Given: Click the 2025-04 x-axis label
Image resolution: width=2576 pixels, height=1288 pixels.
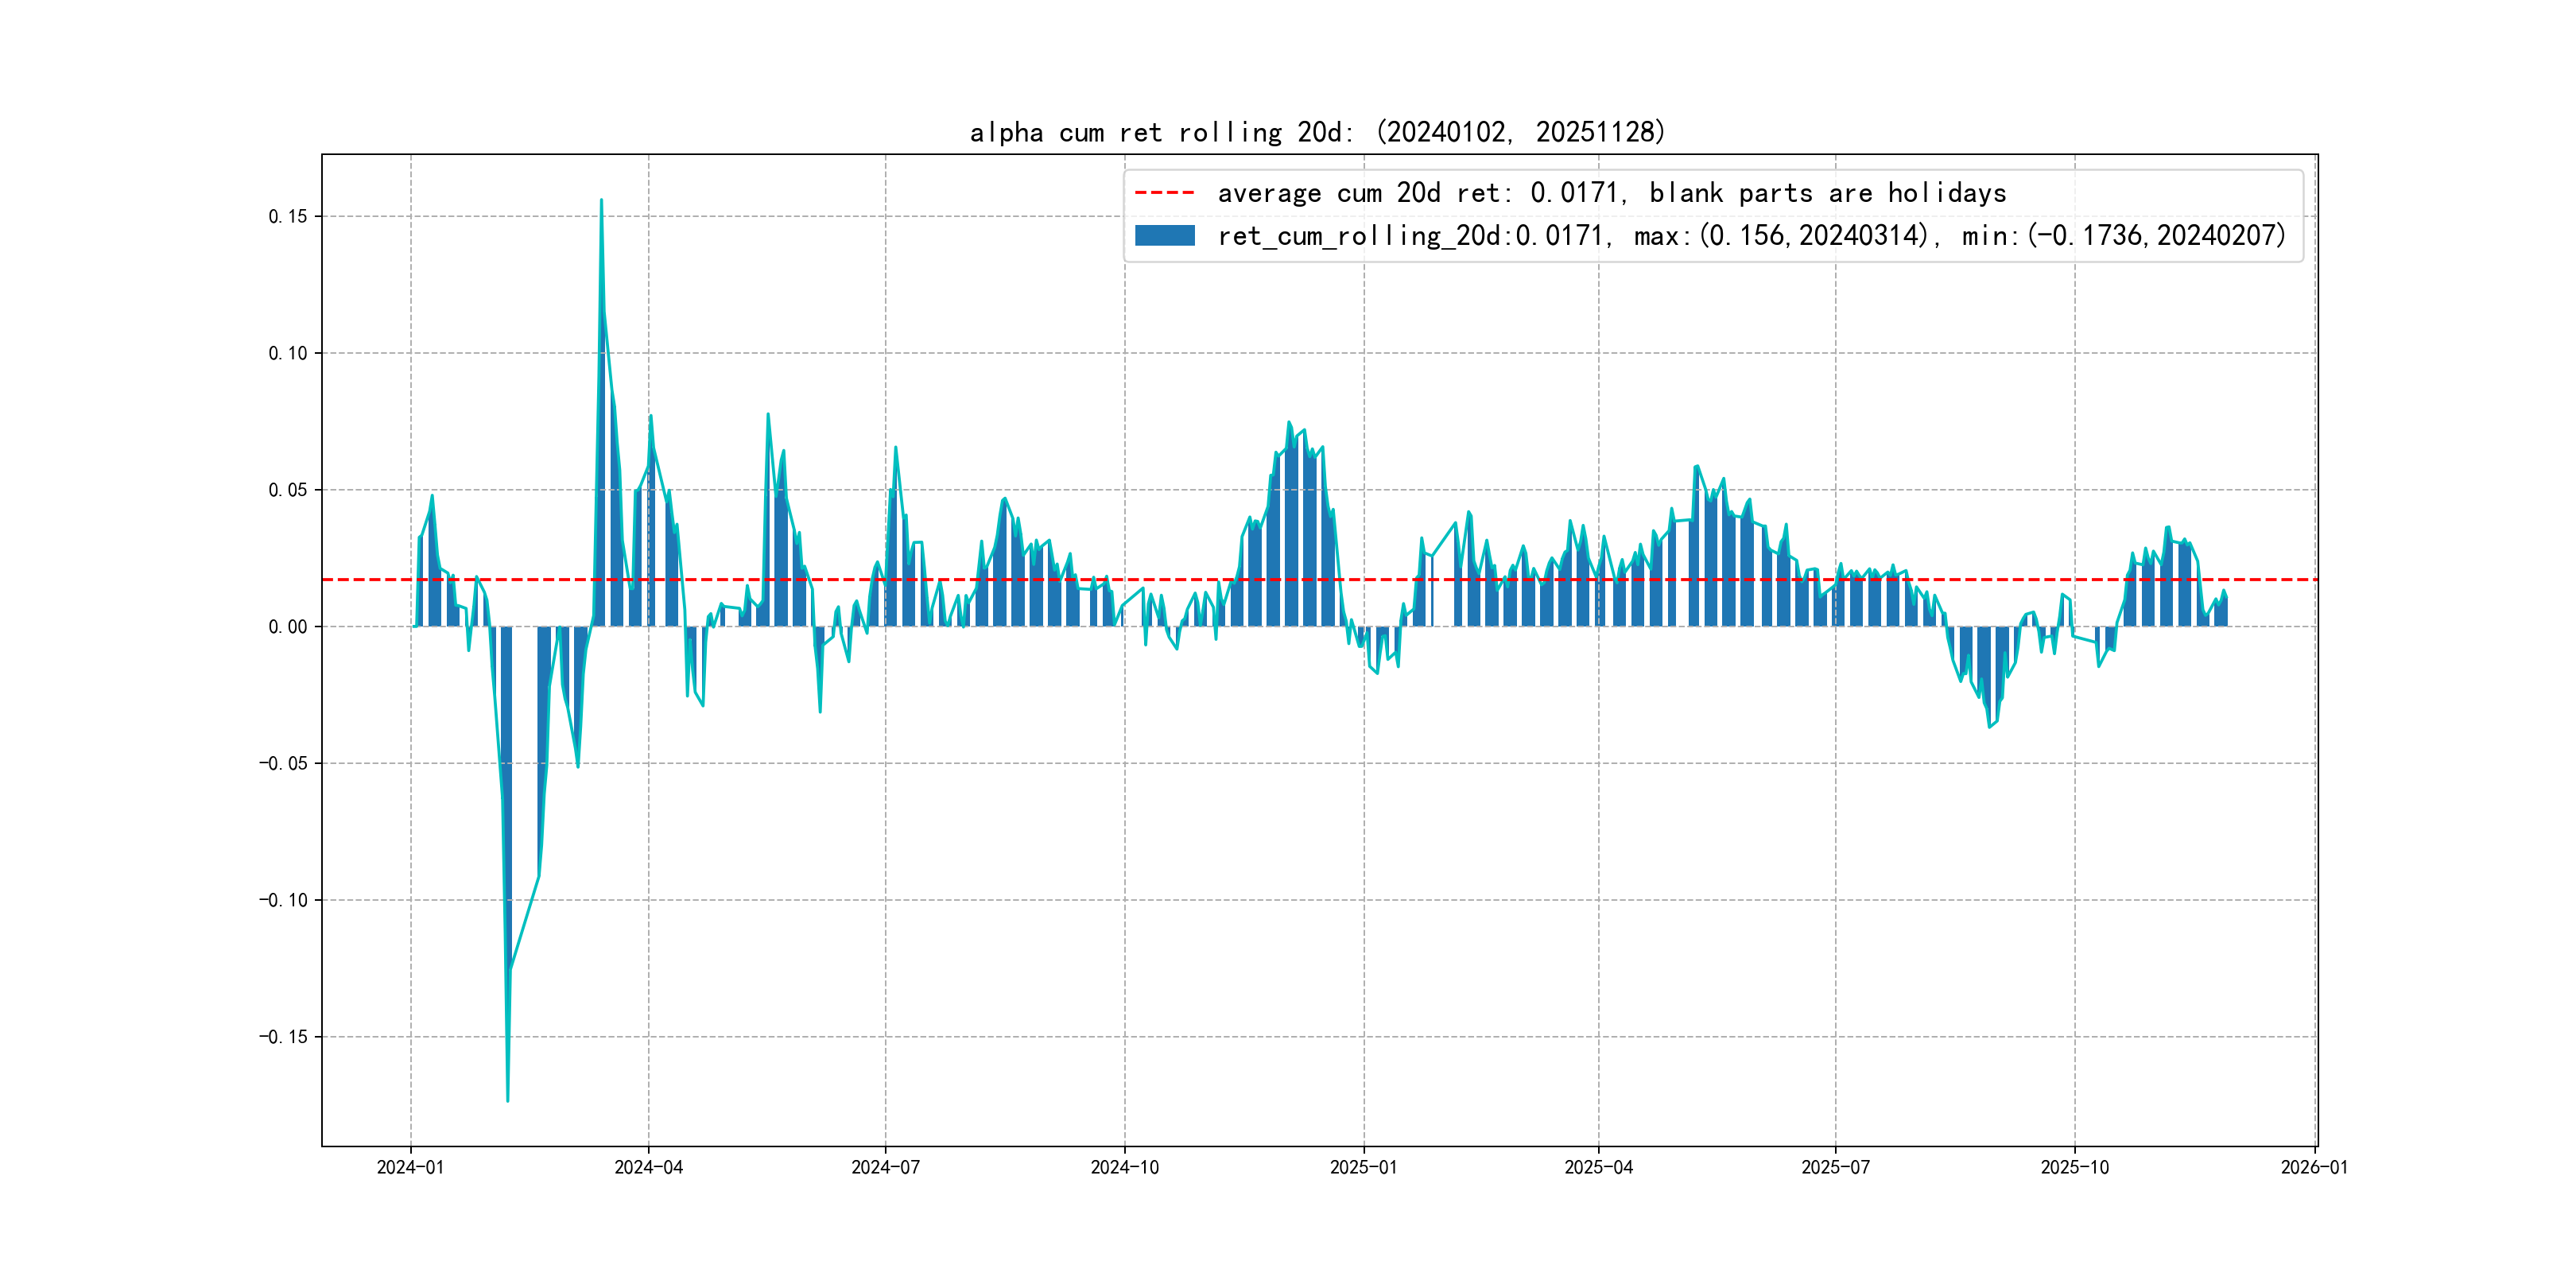Looking at the screenshot, I should pyautogui.click(x=1598, y=1167).
